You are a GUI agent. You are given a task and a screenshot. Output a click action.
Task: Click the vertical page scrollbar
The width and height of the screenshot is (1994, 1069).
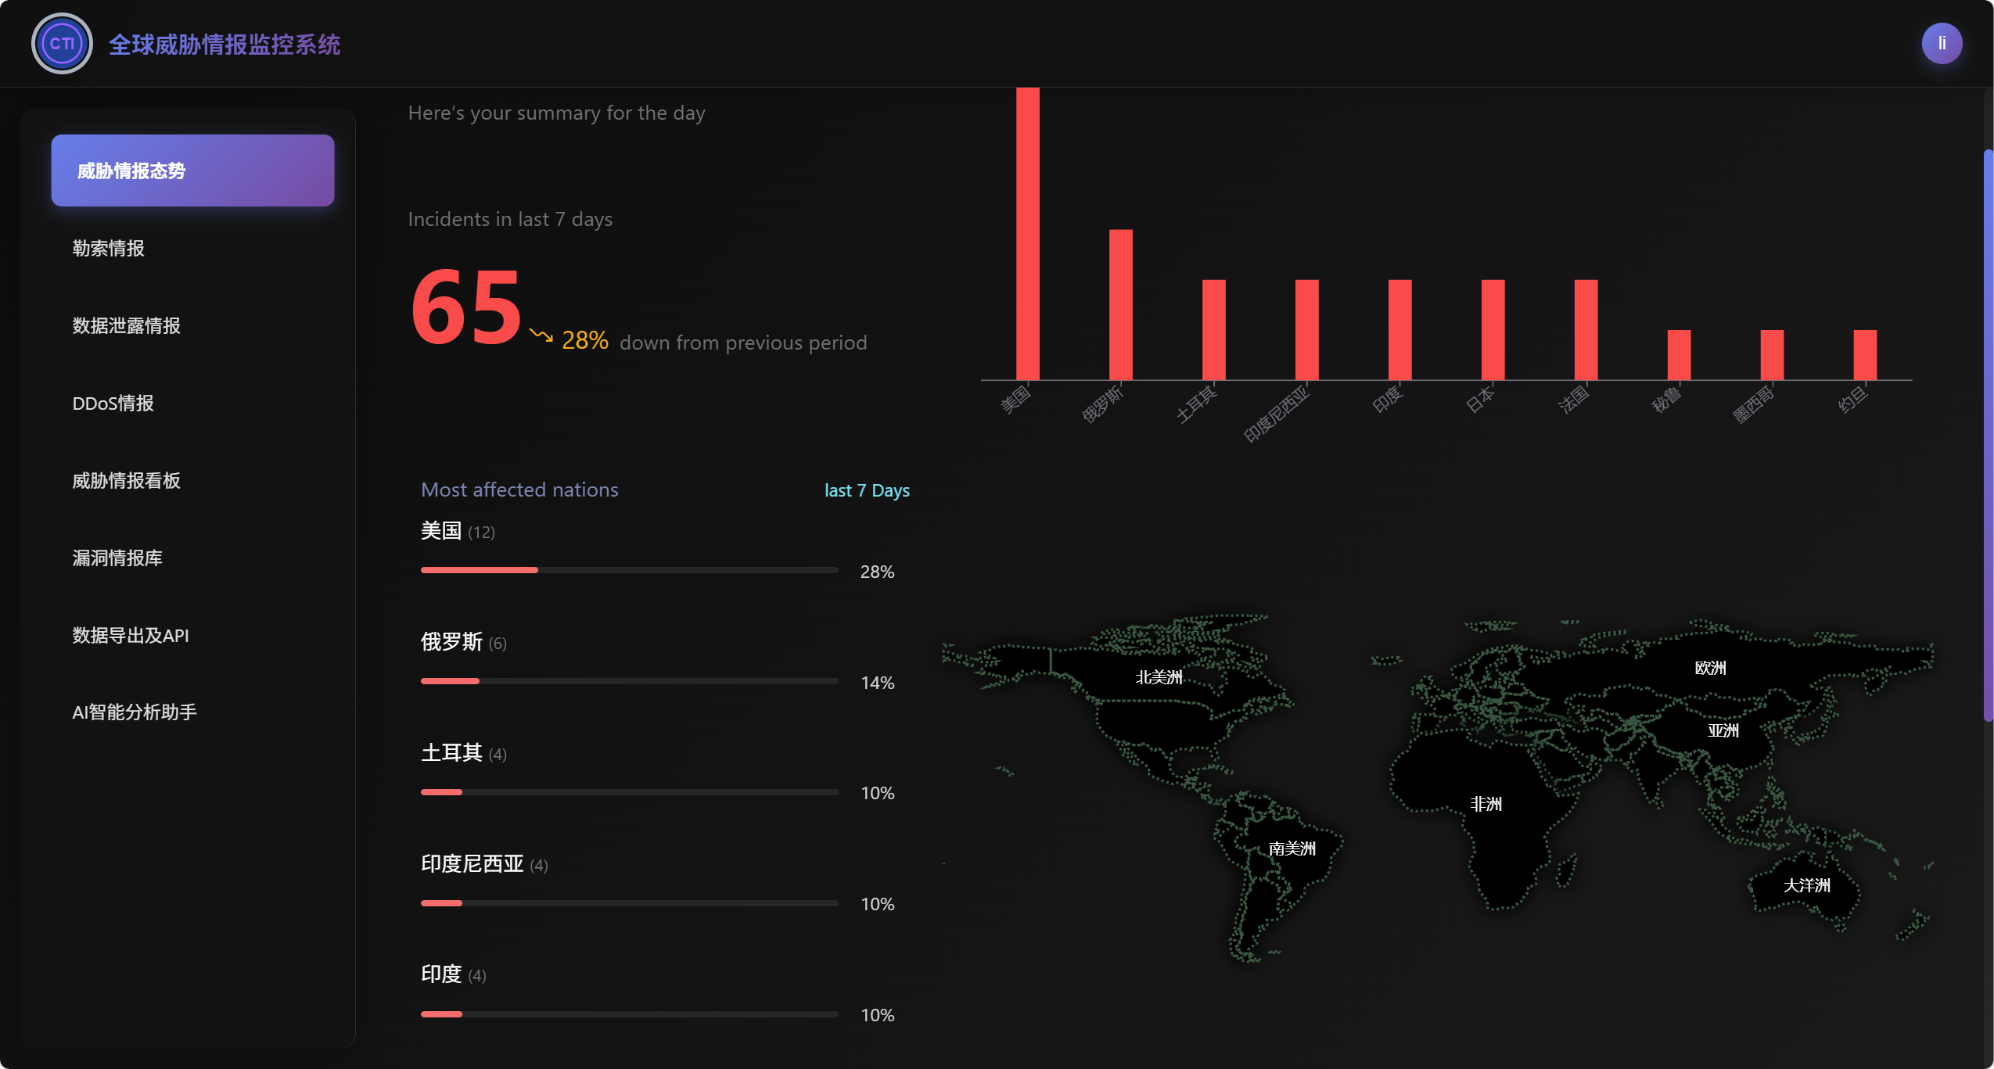1988,434
